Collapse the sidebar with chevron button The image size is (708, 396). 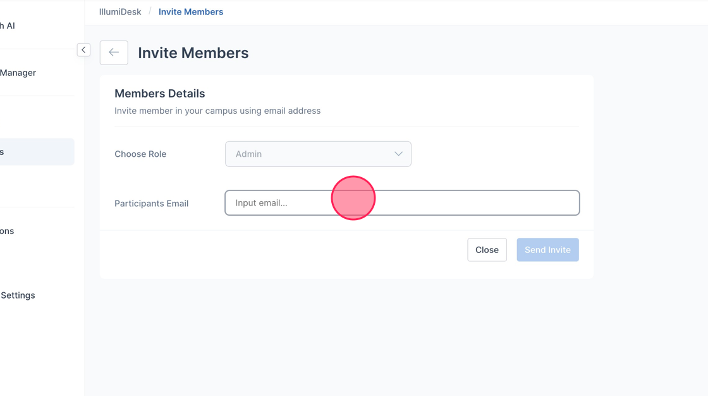coord(83,50)
